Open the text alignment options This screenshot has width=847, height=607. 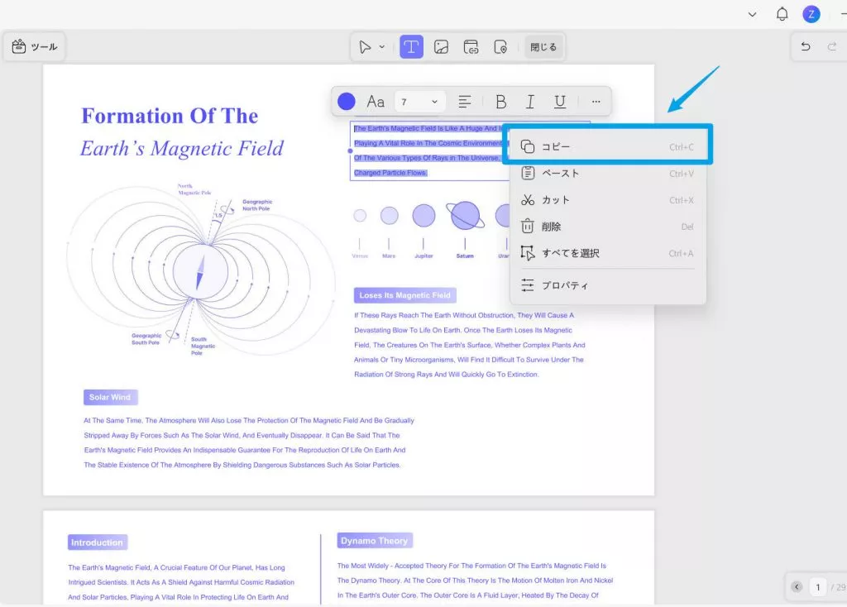(x=465, y=102)
